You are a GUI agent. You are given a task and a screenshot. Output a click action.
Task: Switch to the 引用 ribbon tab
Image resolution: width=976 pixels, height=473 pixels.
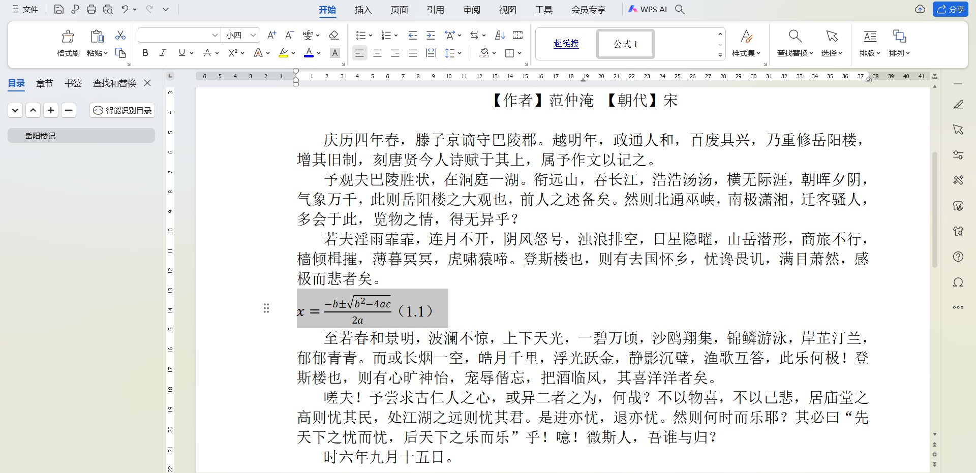pyautogui.click(x=435, y=10)
